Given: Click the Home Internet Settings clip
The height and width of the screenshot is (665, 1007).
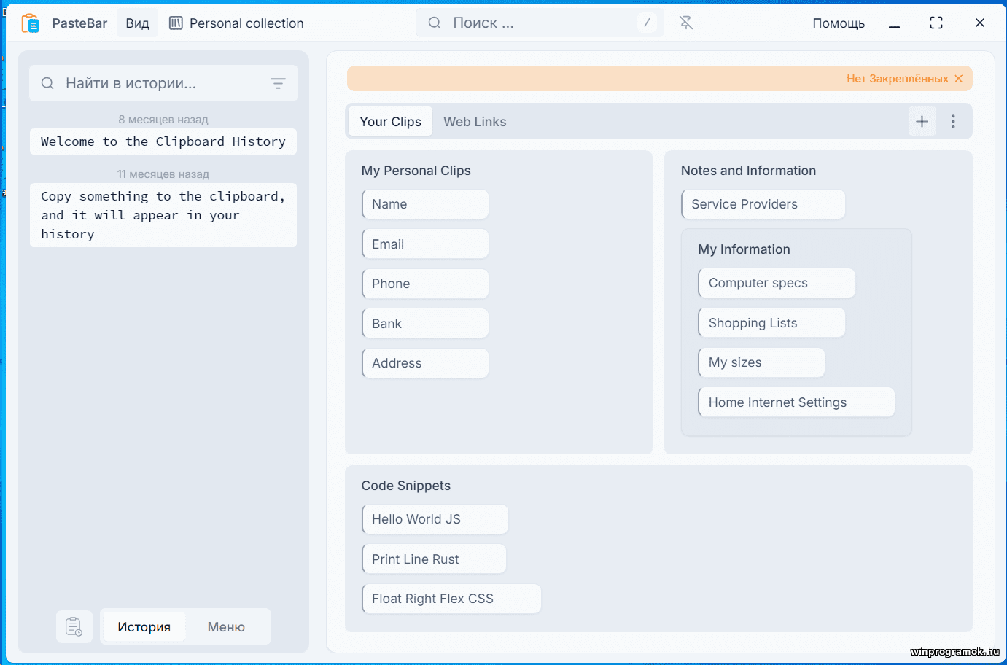Looking at the screenshot, I should (796, 402).
